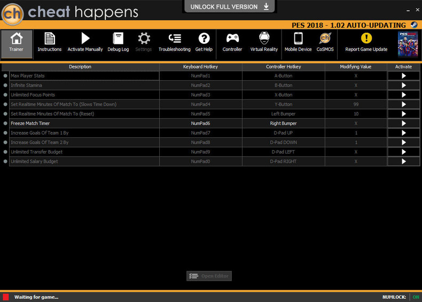422x302 pixels.
Task: Open the Virtual Reality headset icon
Action: tap(264, 38)
